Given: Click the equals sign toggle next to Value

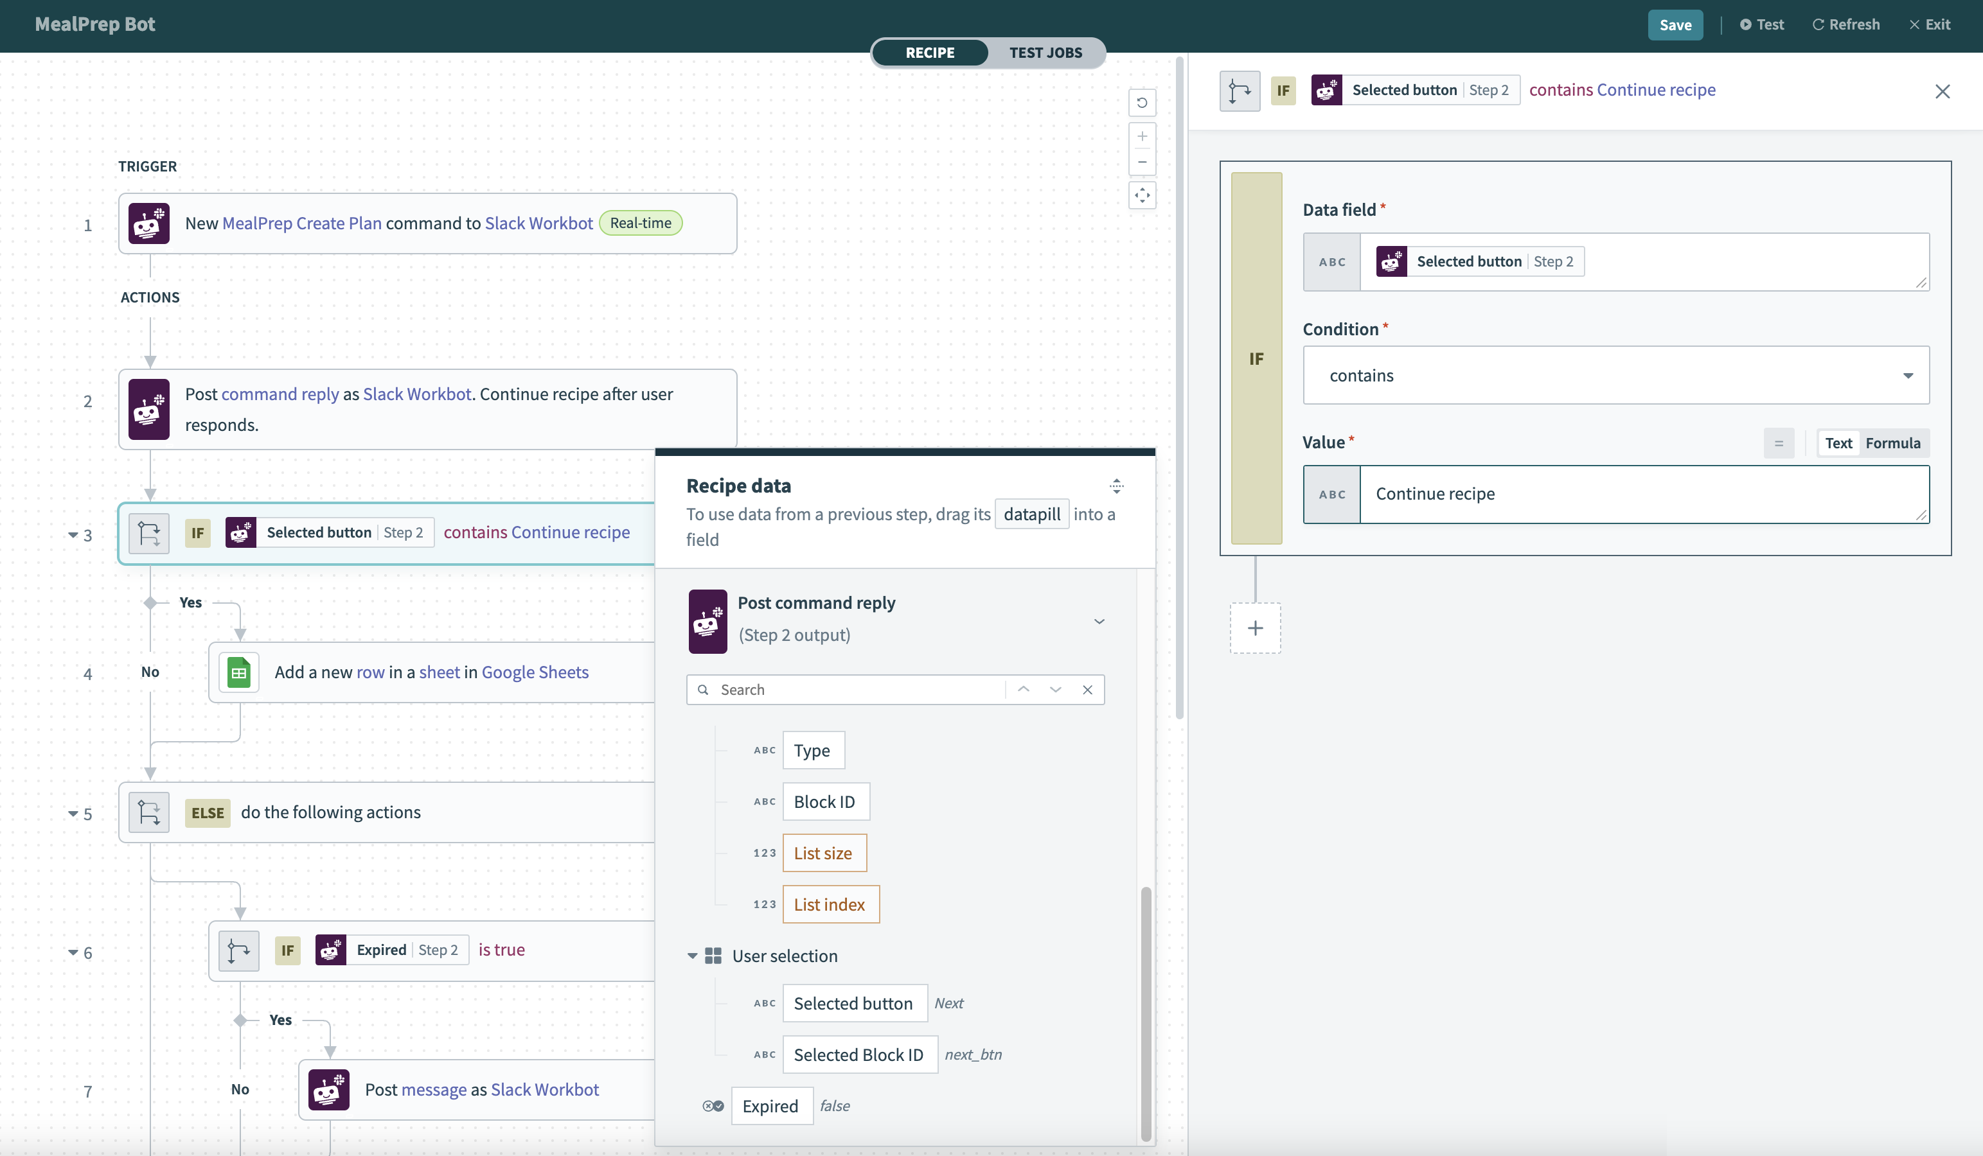Looking at the screenshot, I should (1779, 442).
